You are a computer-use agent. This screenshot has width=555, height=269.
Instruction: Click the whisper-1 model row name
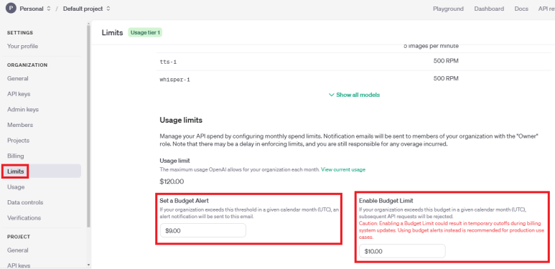tap(175, 80)
